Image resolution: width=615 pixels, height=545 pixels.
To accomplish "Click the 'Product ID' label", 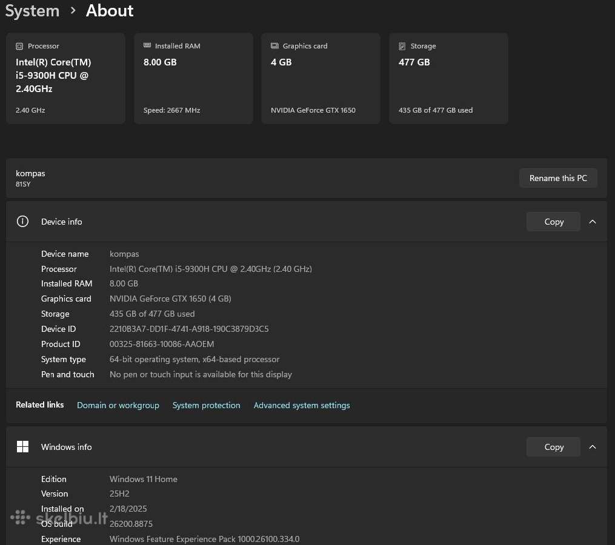I will (x=61, y=344).
